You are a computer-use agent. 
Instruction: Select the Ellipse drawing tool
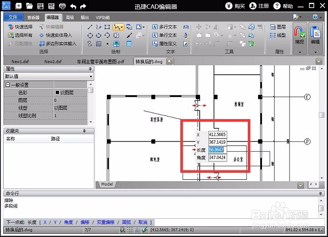(98, 35)
